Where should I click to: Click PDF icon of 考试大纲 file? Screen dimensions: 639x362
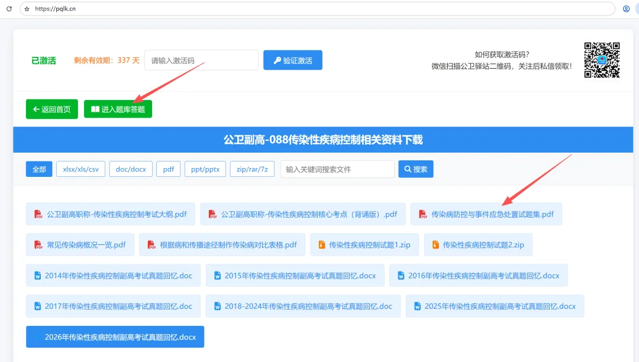click(38, 214)
